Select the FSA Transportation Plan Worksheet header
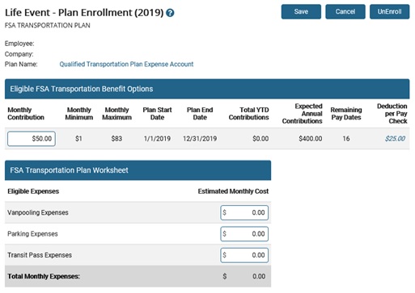The height and width of the screenshot is (293, 415). coord(138,170)
